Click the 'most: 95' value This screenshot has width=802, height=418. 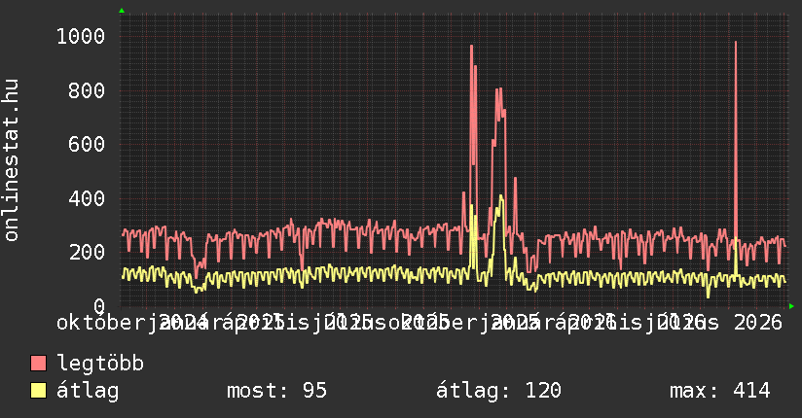276,391
